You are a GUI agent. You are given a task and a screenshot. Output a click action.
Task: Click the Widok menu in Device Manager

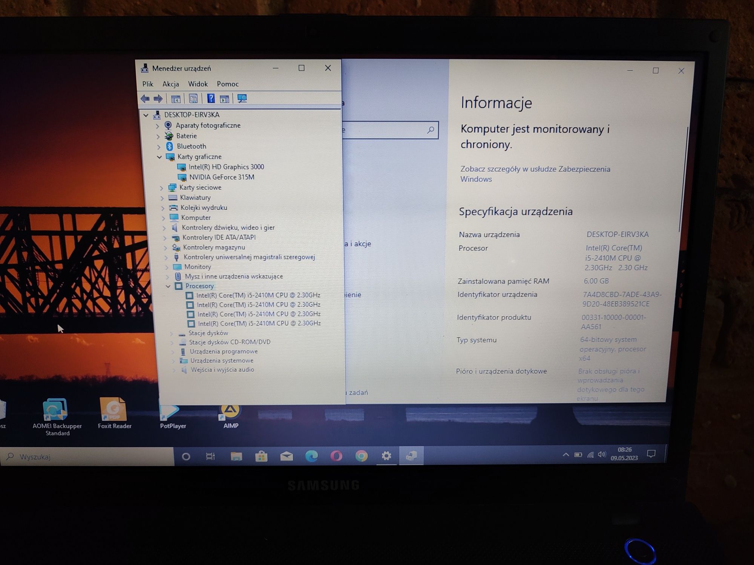198,83
